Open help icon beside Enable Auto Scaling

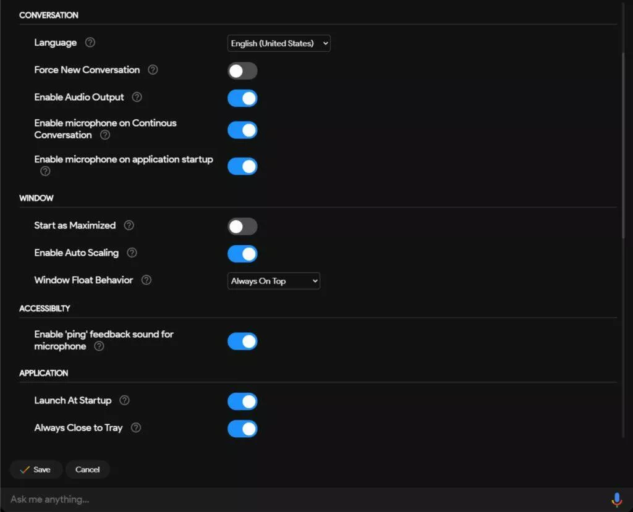[132, 253]
